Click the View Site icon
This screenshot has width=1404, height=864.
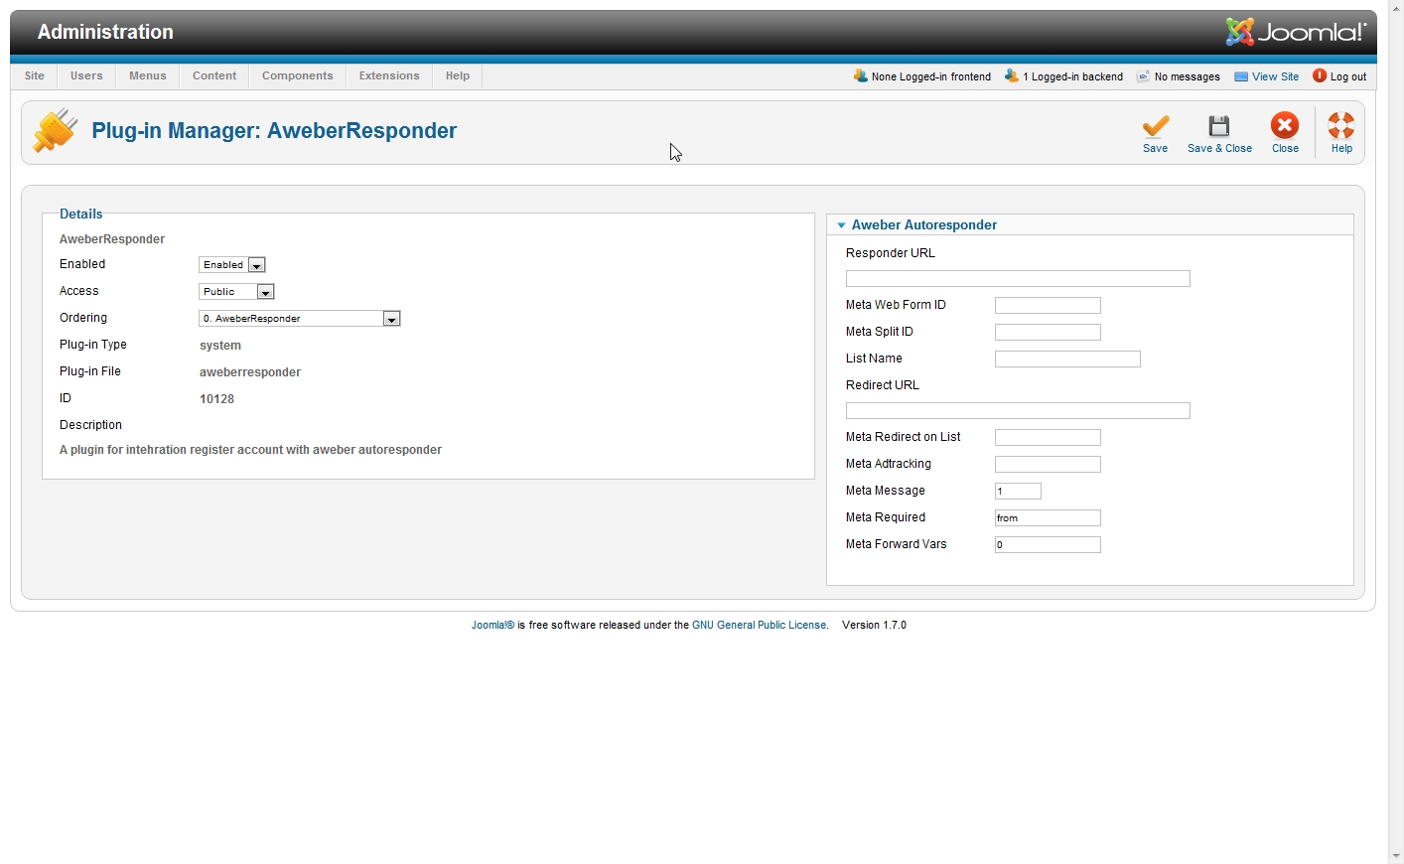pos(1241,76)
